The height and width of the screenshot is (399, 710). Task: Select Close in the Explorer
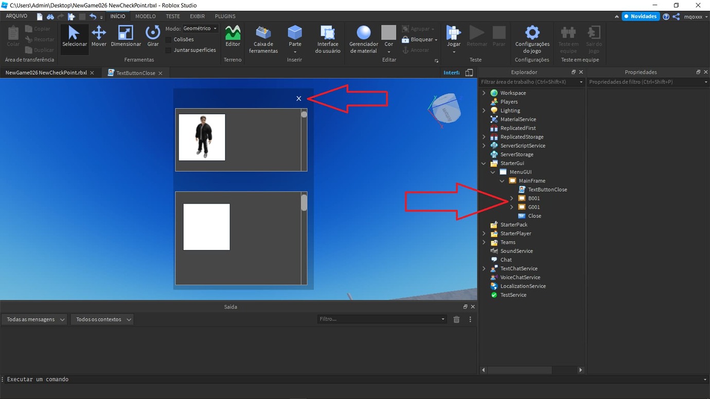click(x=534, y=216)
